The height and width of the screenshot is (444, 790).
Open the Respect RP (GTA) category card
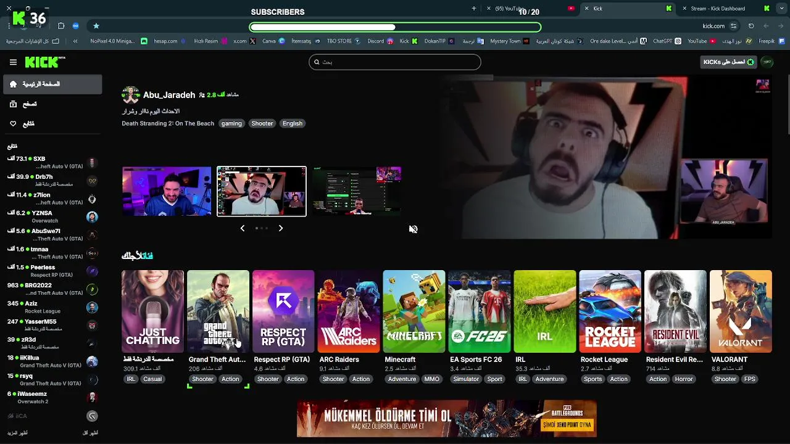[283, 311]
